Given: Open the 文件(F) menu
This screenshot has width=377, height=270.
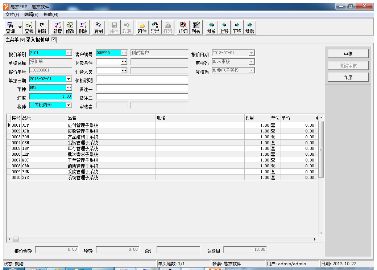Looking at the screenshot, I should (12, 14).
